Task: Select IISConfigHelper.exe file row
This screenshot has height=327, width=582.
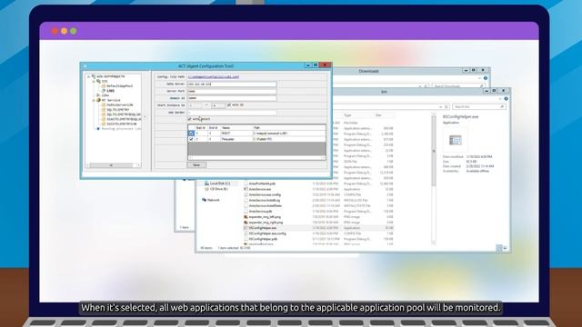Action: pos(318,228)
